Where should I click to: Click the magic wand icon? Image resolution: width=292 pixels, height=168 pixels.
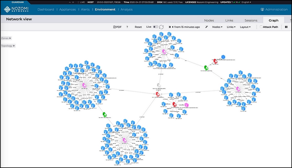click(207, 27)
